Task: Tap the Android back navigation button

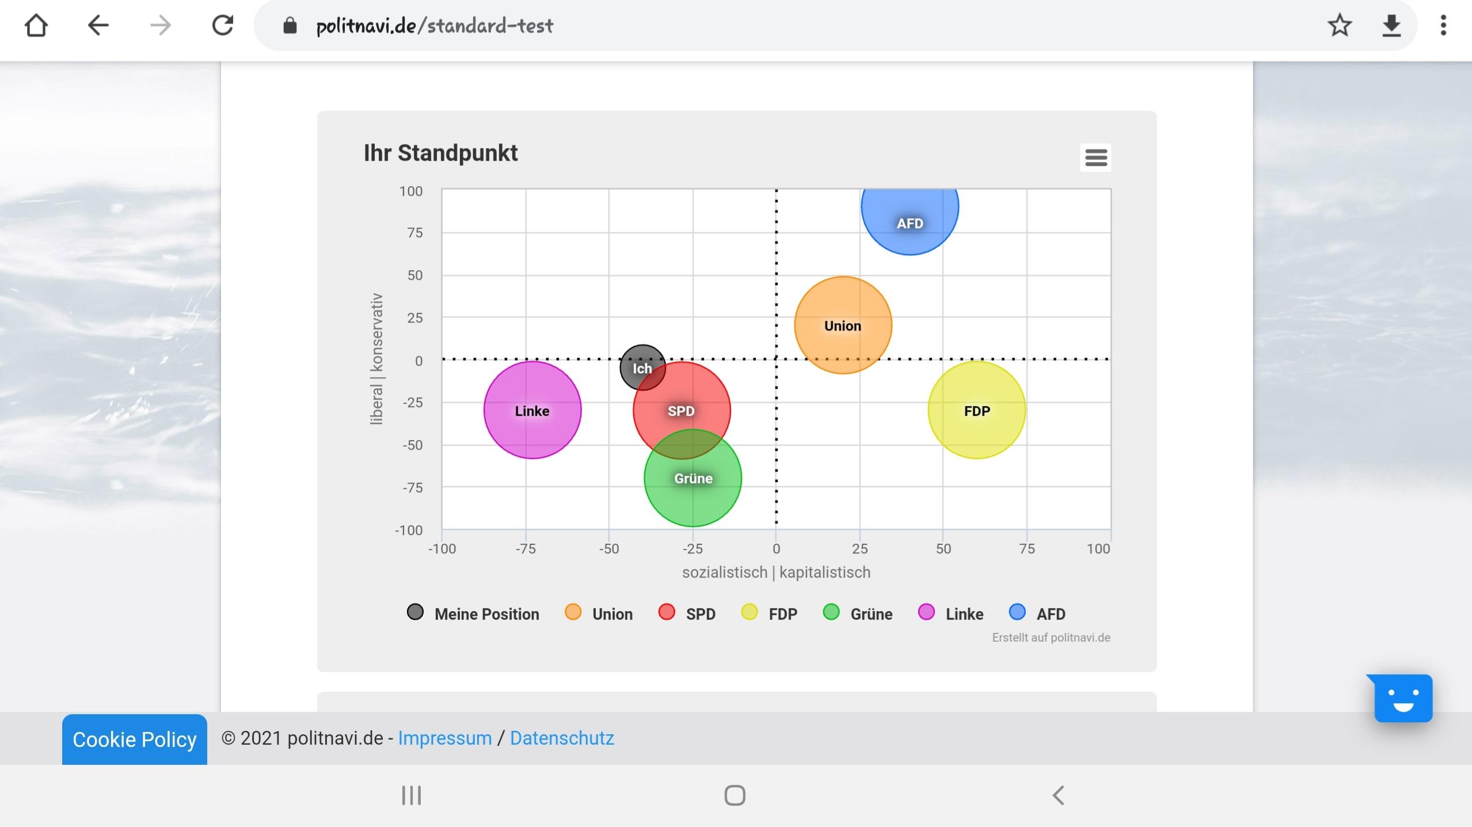Action: coord(1058,795)
